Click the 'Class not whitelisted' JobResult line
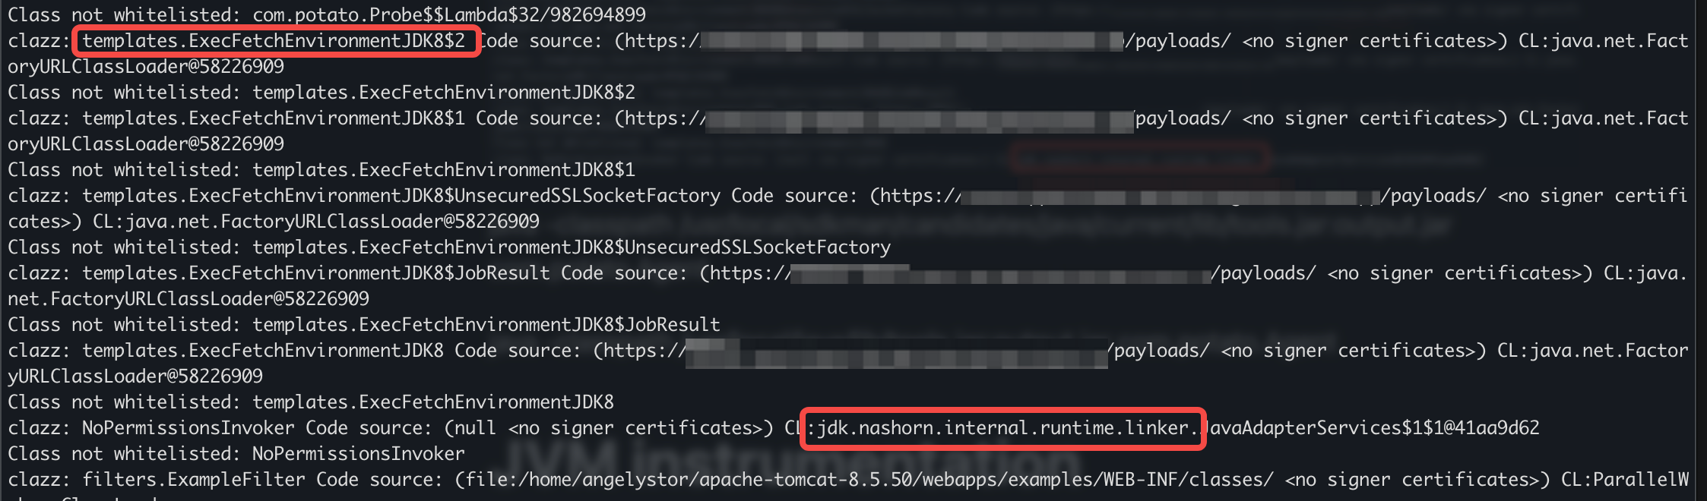1707x501 pixels. [364, 325]
